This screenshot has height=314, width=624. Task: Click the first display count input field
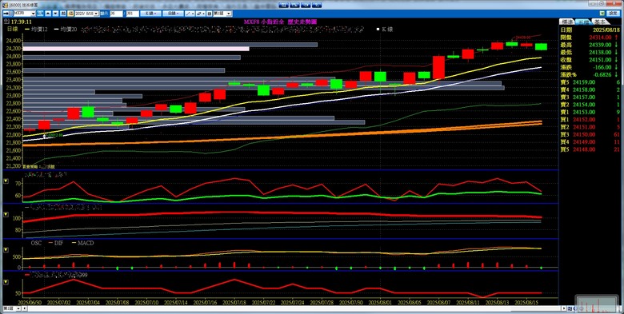[x=116, y=14]
